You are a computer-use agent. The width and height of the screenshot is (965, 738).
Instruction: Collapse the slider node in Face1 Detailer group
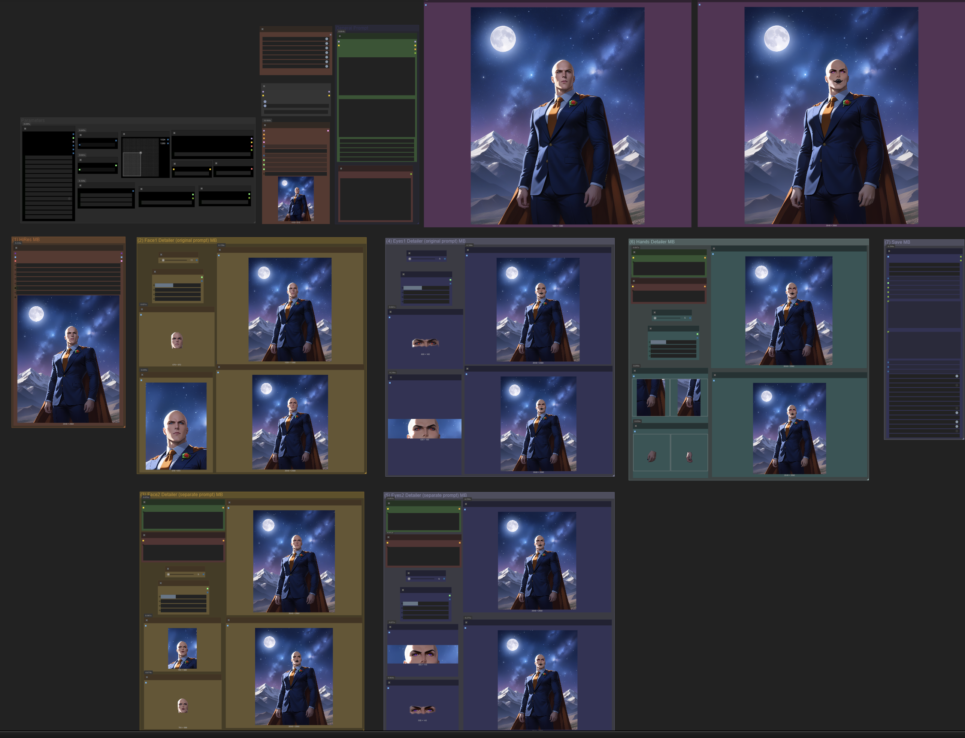click(x=161, y=254)
